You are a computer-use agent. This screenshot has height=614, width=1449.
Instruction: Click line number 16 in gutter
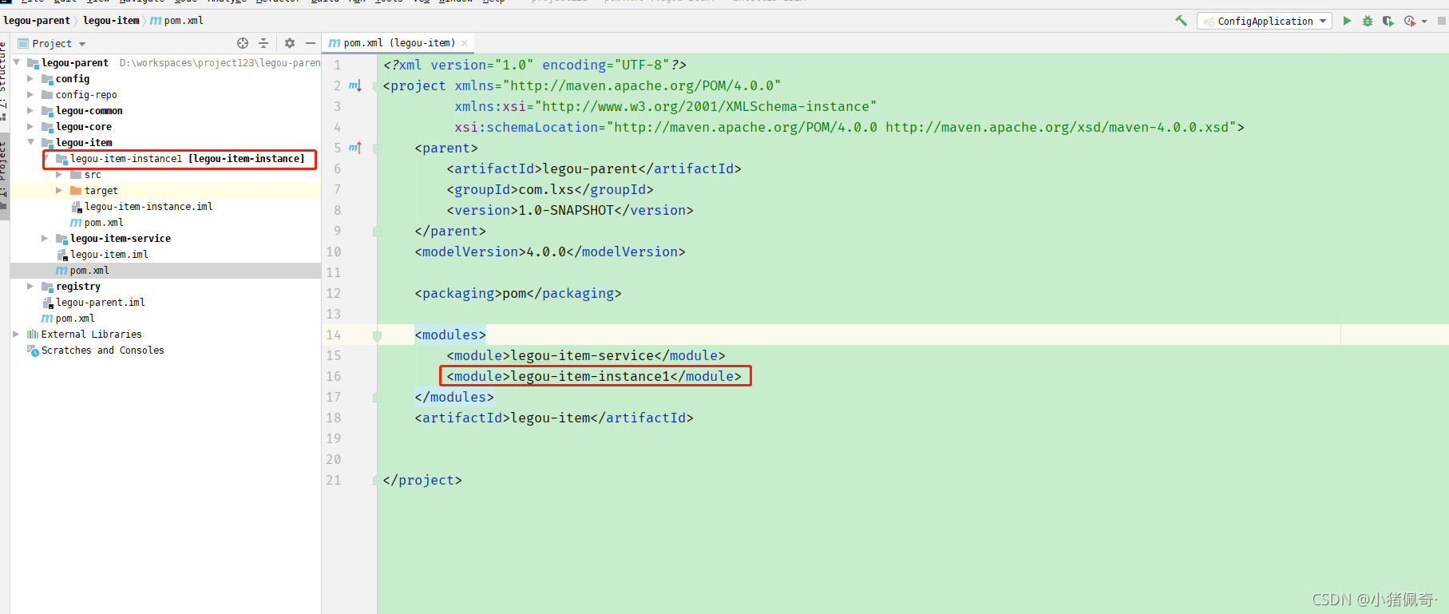(x=334, y=376)
